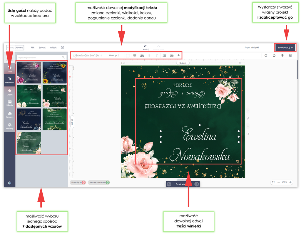The width and height of the screenshot is (301, 237).
Task: Open the line spacing tool
Action: [x=164, y=55]
